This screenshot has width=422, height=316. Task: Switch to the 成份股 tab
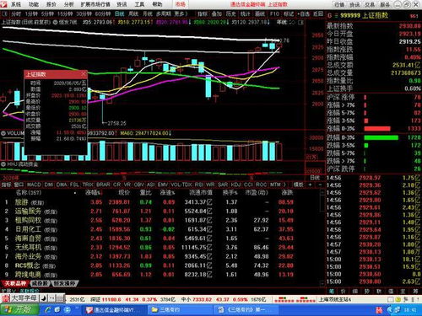coord(40,283)
